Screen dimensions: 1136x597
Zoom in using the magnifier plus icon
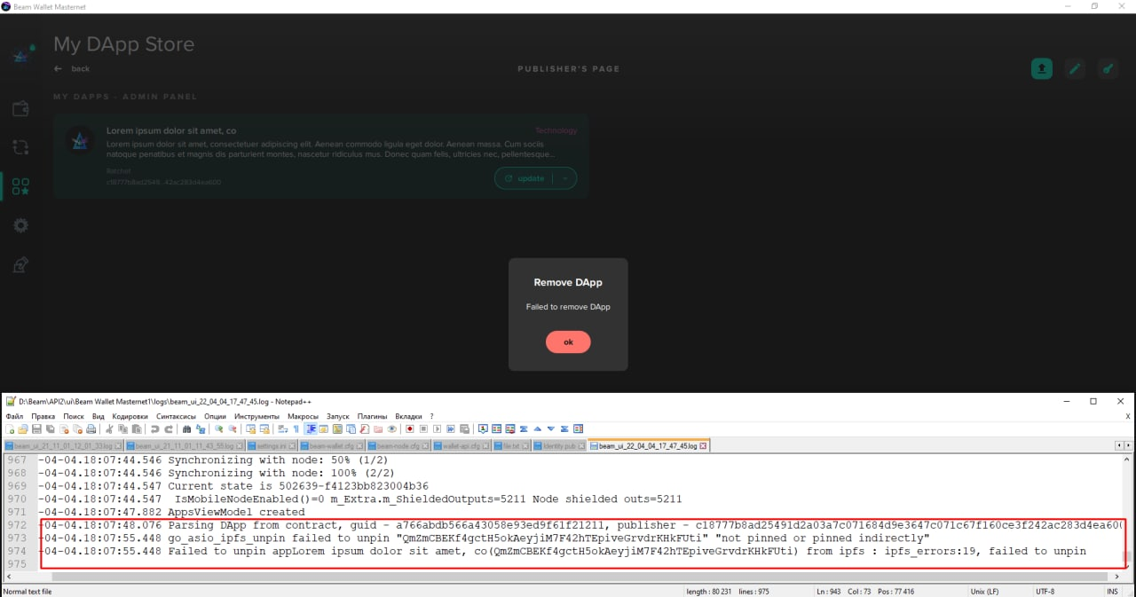click(x=219, y=428)
